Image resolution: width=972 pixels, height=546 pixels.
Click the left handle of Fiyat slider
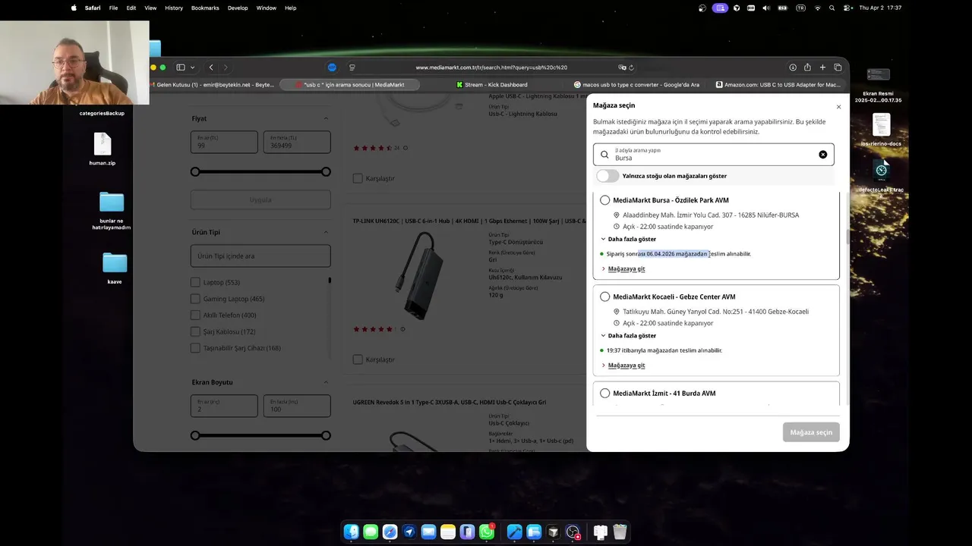[195, 172]
